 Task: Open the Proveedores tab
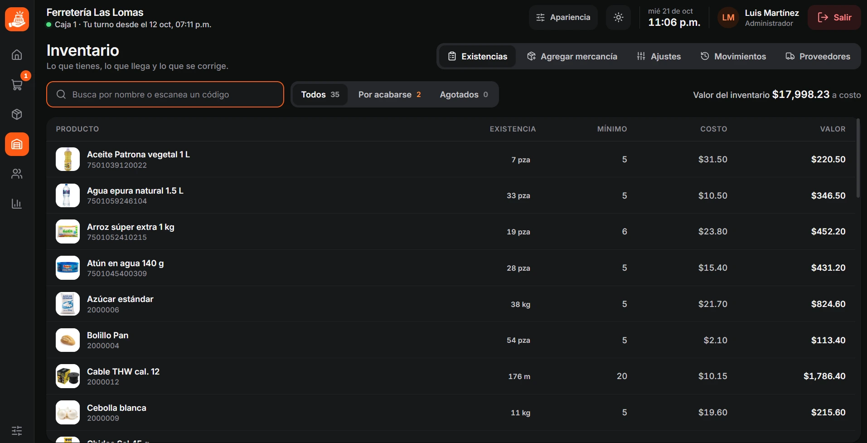tap(818, 56)
